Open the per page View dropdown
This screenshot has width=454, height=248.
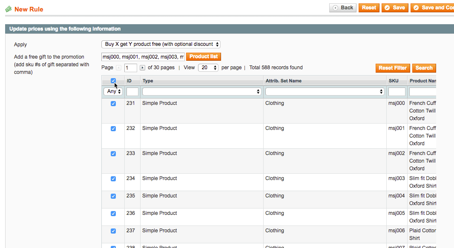coord(208,68)
